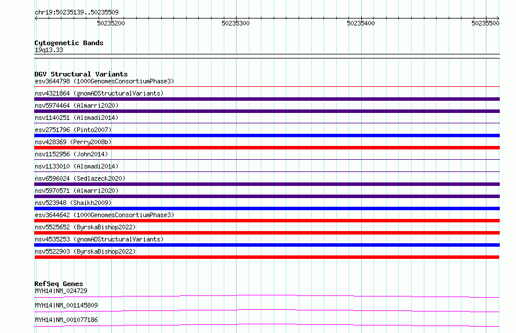
Task: Click the blue bar under nsv523948
Action: 267,208
